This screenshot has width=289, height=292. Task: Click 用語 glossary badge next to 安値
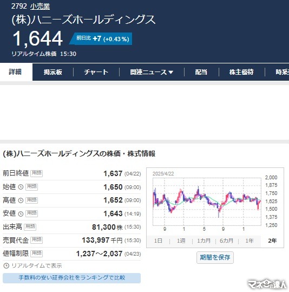[x=31, y=213]
